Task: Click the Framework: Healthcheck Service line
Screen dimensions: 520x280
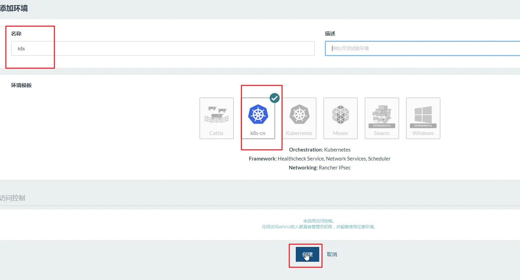Action: click(320, 159)
